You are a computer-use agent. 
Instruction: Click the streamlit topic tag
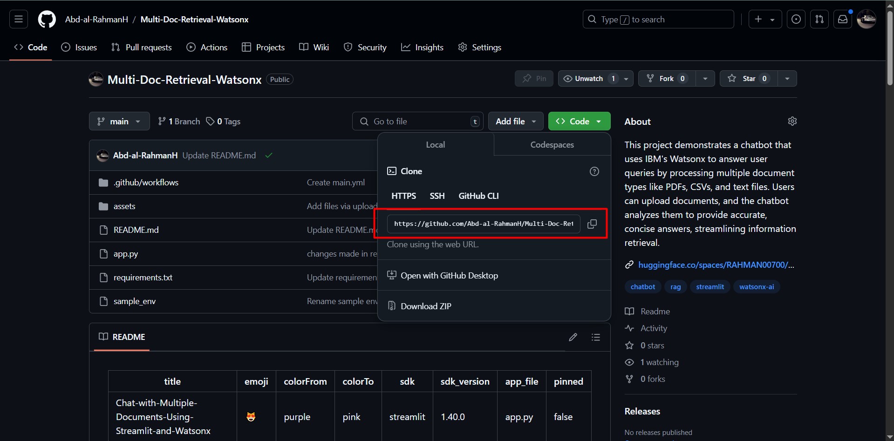coord(710,287)
